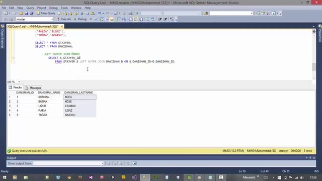322x181 pixels.
Task: Select the ATAMAN cell in results
Action: 79,106
